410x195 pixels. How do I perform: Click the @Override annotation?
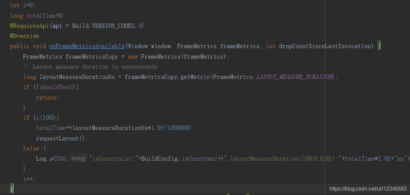pyautogui.click(x=25, y=36)
